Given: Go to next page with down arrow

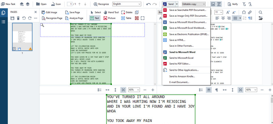Looking at the screenshot, I should pos(85,4).
